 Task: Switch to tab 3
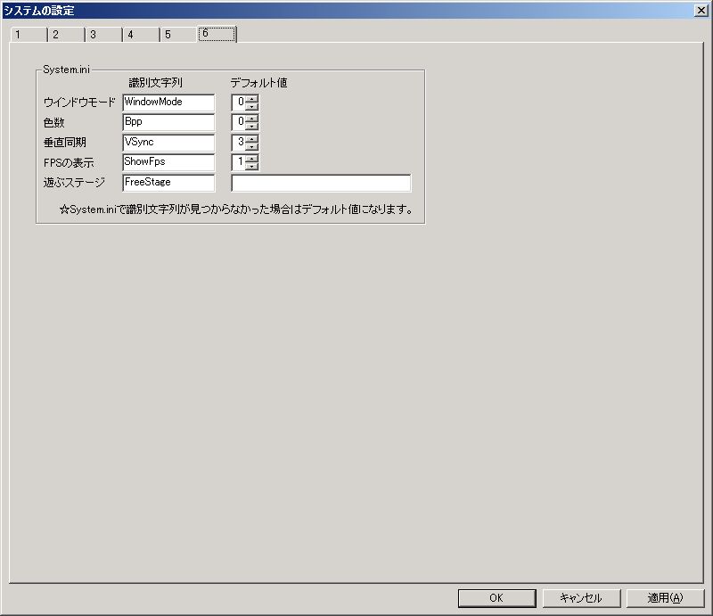(103, 35)
